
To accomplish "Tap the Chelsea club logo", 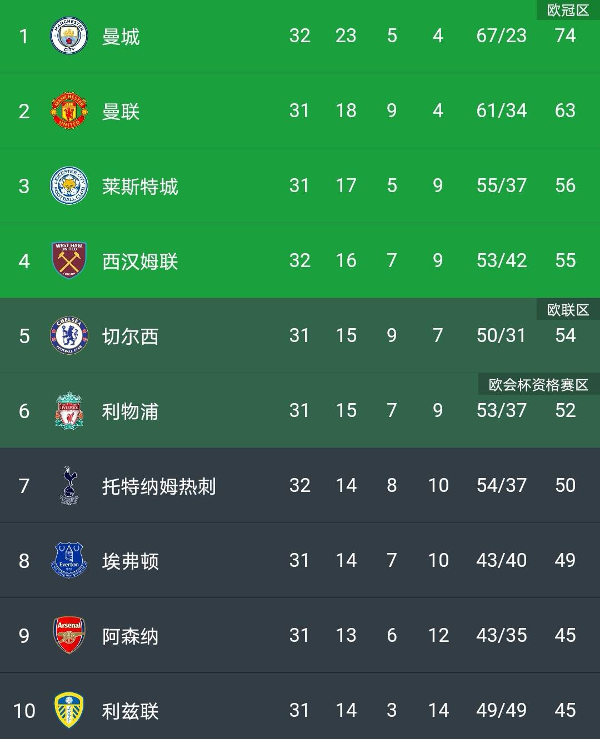I will click(69, 335).
